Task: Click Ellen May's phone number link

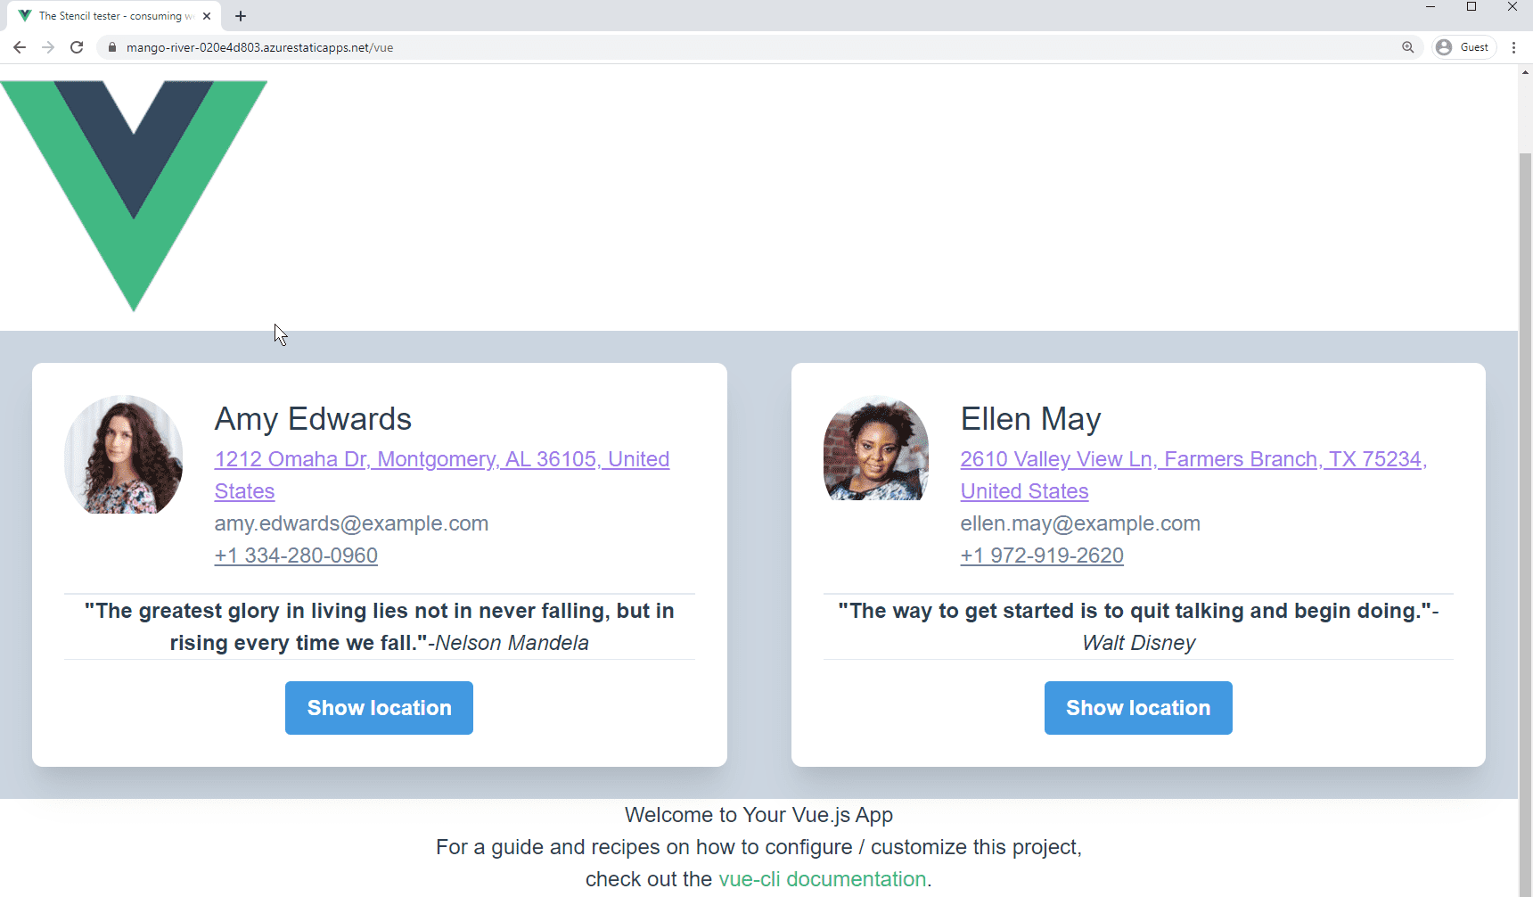Action: pos(1041,555)
